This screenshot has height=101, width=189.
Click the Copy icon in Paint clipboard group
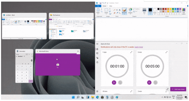click(102, 11)
